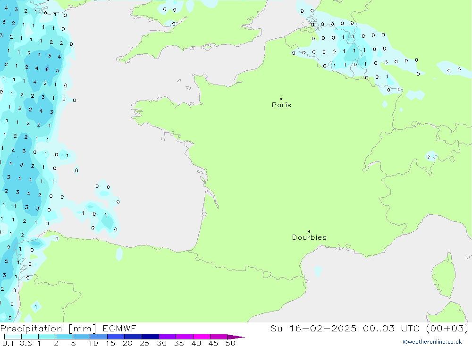Pick the 5–10 mm blue legend swatch

81,337
